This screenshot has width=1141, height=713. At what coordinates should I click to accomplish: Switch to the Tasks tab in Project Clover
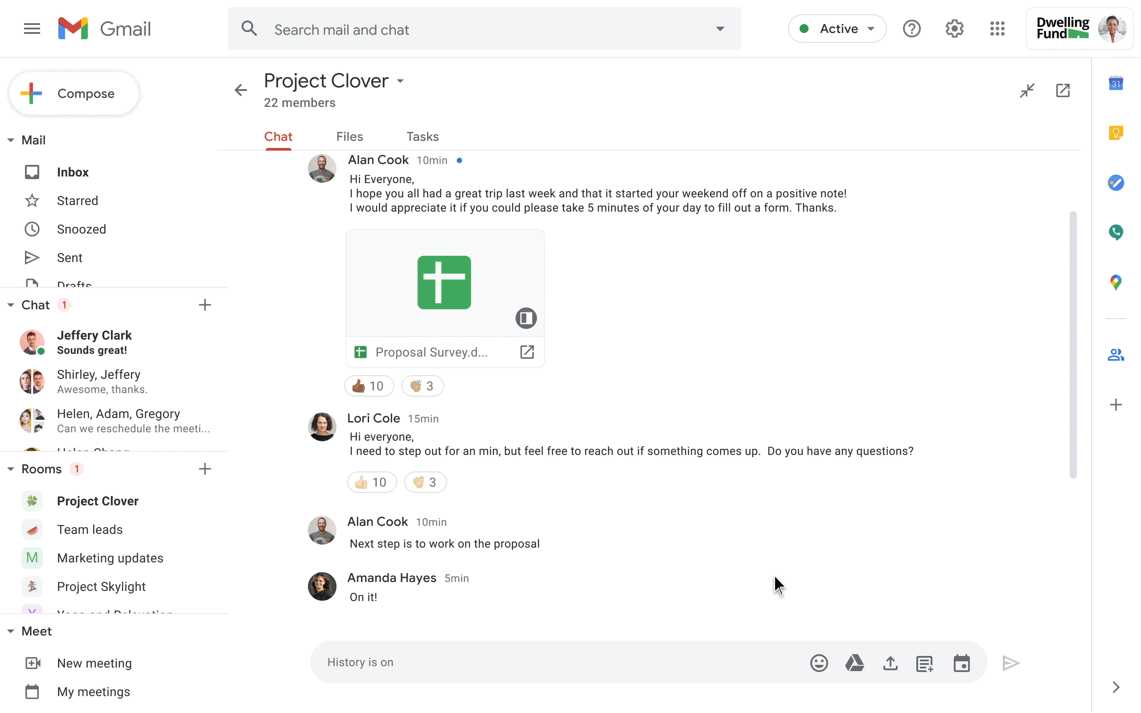point(422,136)
